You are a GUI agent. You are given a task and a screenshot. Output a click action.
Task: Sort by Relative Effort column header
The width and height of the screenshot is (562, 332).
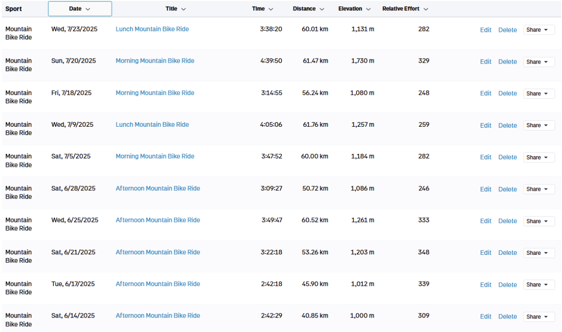click(x=405, y=9)
